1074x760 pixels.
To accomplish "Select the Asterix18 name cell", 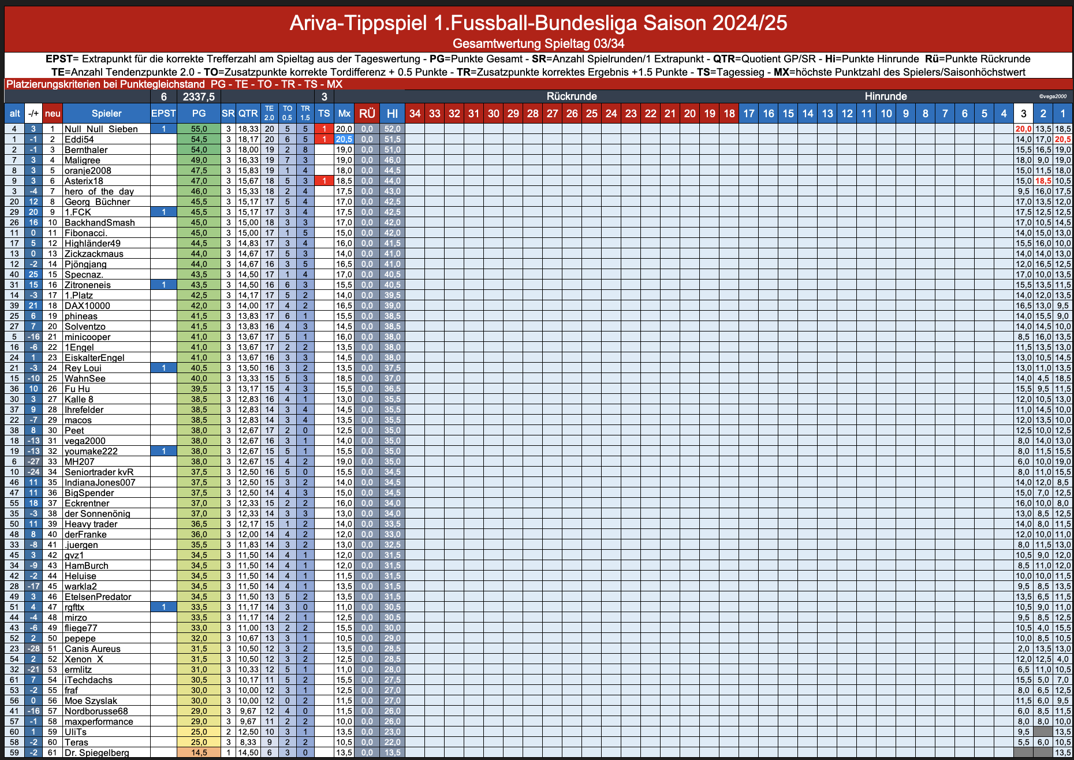I will (x=106, y=181).
